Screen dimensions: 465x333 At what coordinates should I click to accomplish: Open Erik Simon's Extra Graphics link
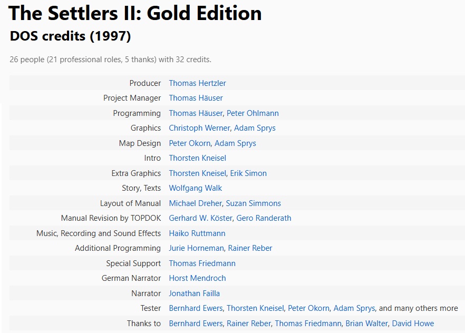tap(248, 173)
